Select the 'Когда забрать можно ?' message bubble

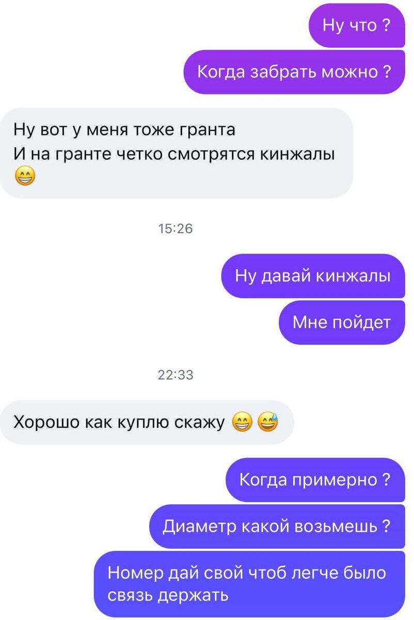pyautogui.click(x=295, y=72)
